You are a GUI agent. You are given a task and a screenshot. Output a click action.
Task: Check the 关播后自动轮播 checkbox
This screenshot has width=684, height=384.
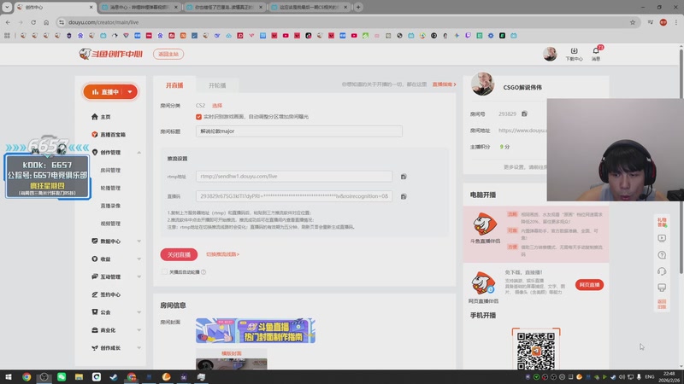164,272
